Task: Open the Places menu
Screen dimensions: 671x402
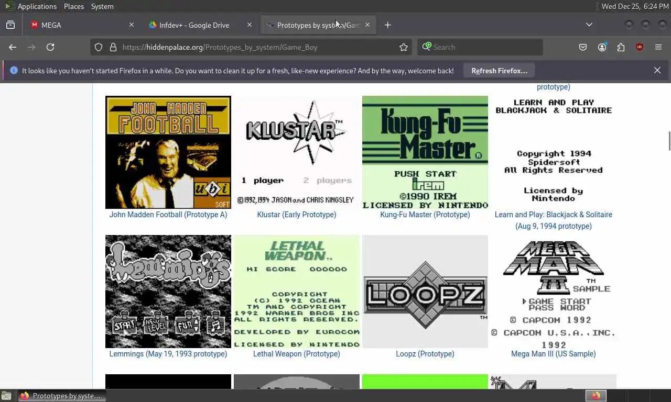Action: 74,6
